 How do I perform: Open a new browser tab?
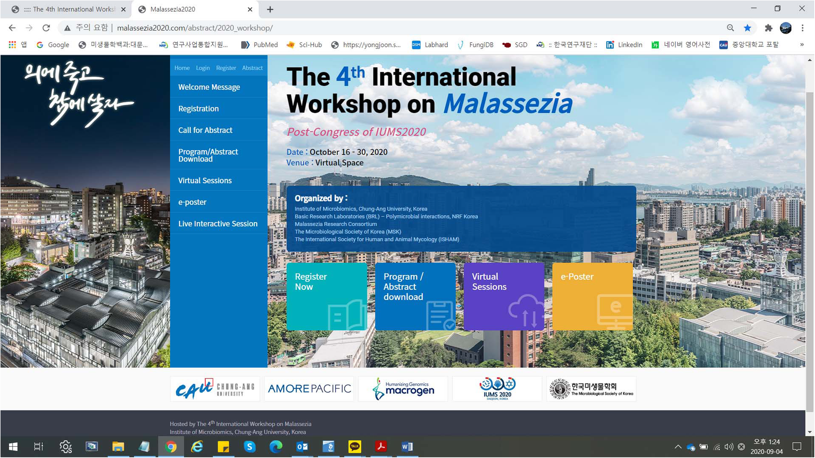click(x=270, y=9)
